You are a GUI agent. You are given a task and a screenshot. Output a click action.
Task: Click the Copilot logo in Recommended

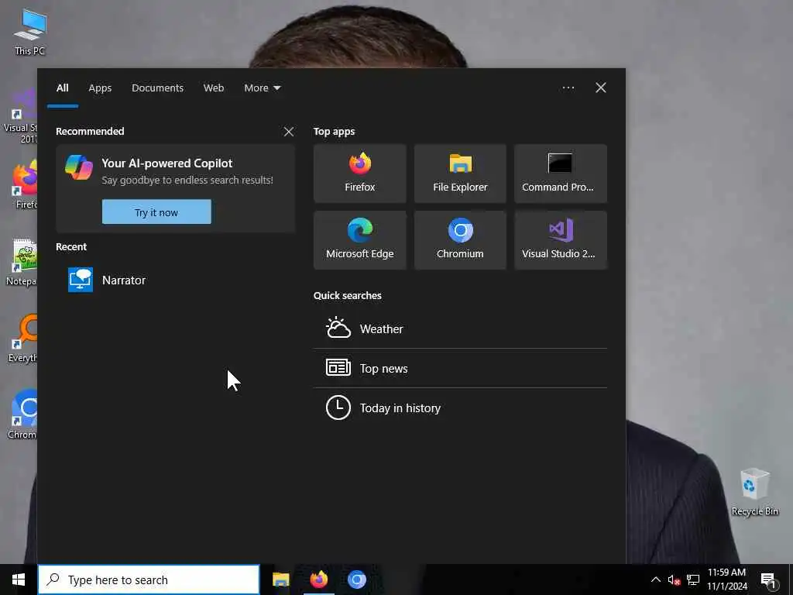79,167
